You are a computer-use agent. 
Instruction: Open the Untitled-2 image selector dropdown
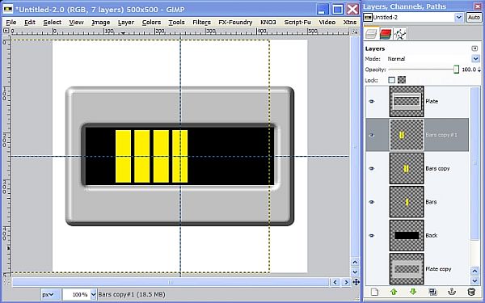458,18
